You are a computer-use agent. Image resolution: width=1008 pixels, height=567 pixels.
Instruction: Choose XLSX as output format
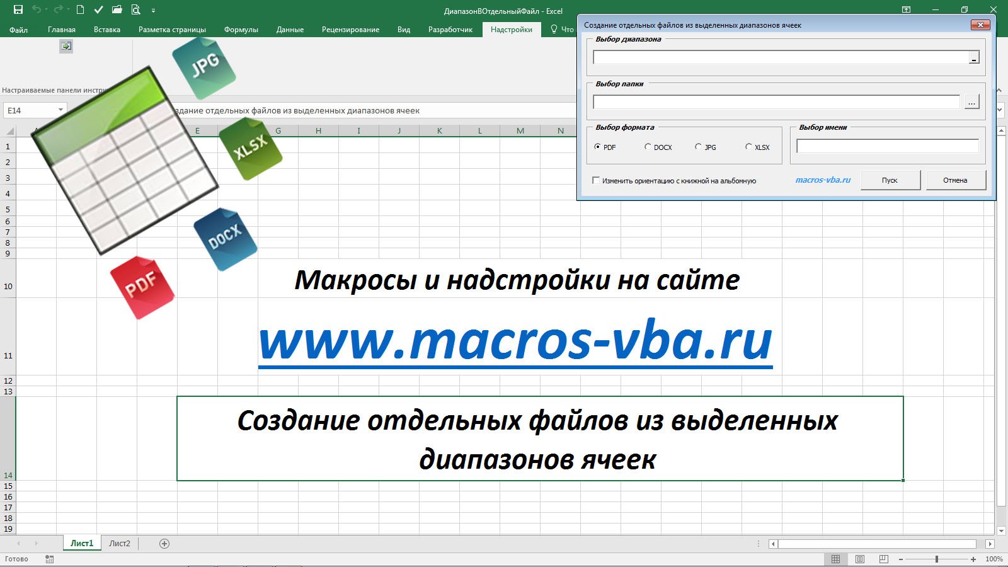748,146
